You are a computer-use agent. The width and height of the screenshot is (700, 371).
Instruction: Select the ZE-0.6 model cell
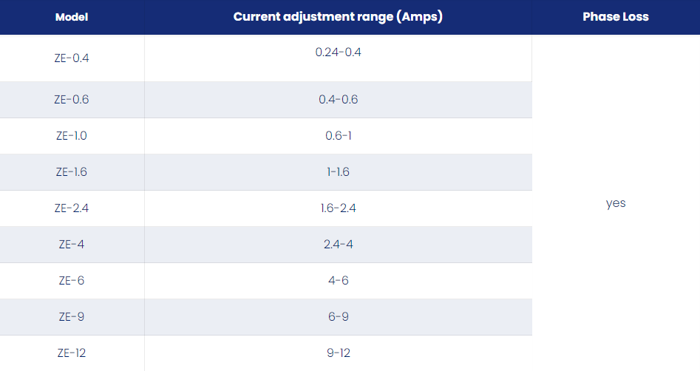pyautogui.click(x=72, y=99)
